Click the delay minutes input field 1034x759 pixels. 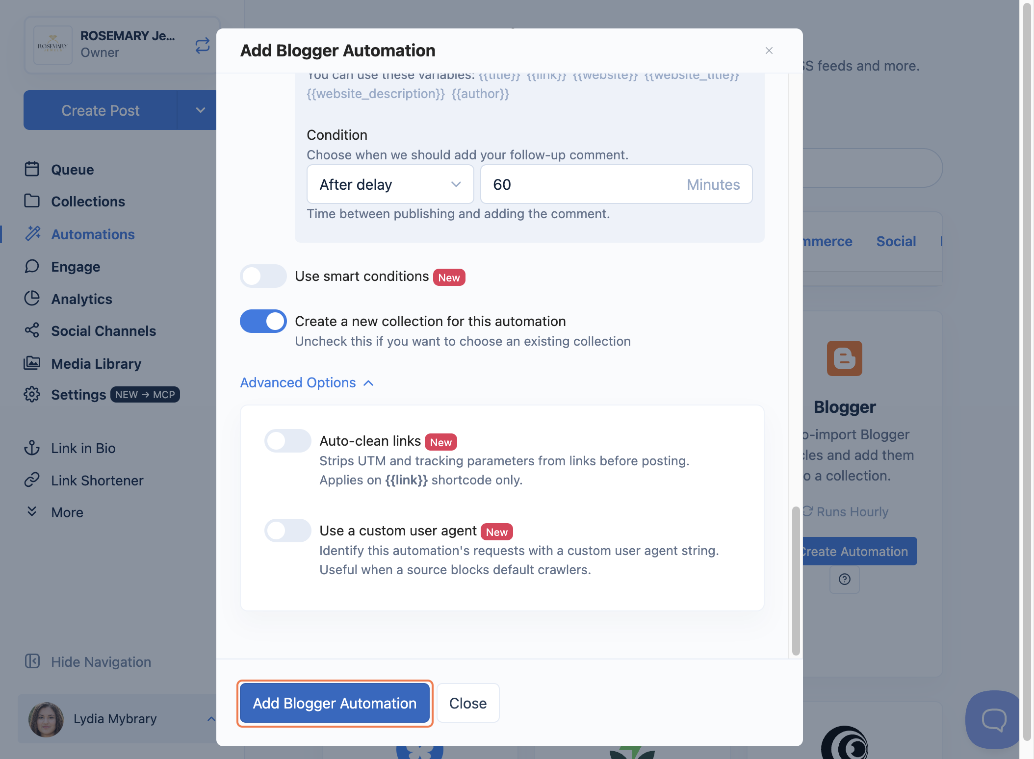pos(616,184)
